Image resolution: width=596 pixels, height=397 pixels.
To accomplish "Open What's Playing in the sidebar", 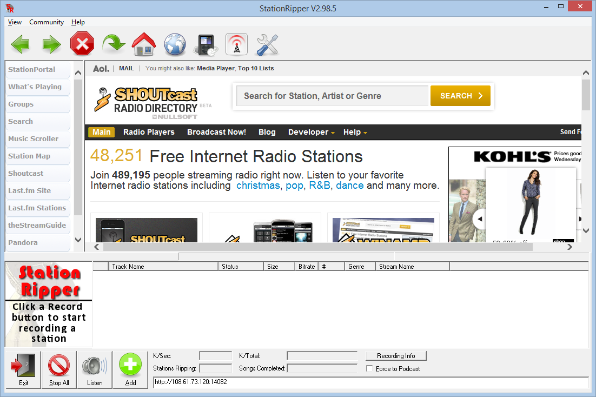I will tap(38, 87).
